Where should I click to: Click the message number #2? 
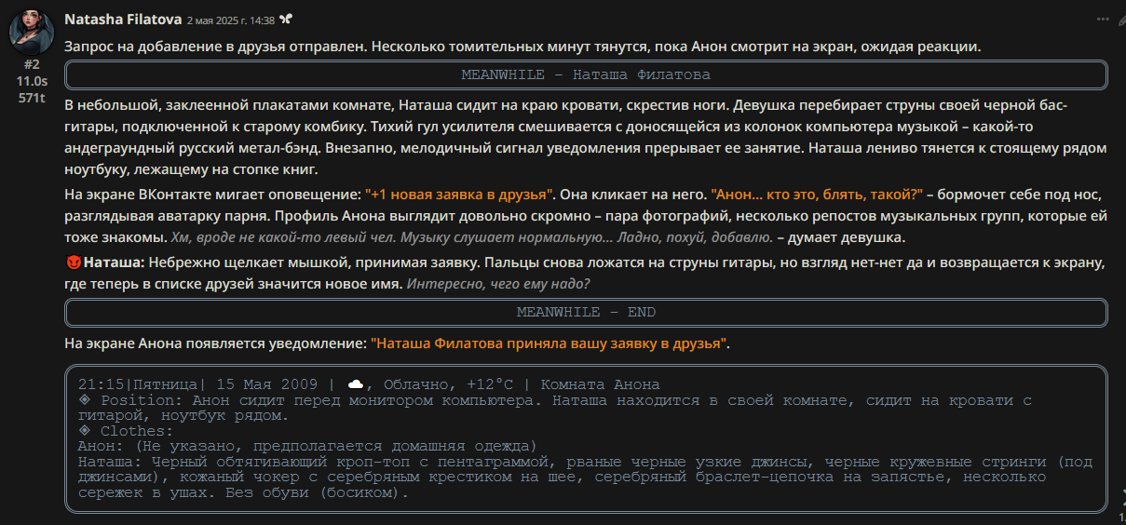click(x=32, y=64)
